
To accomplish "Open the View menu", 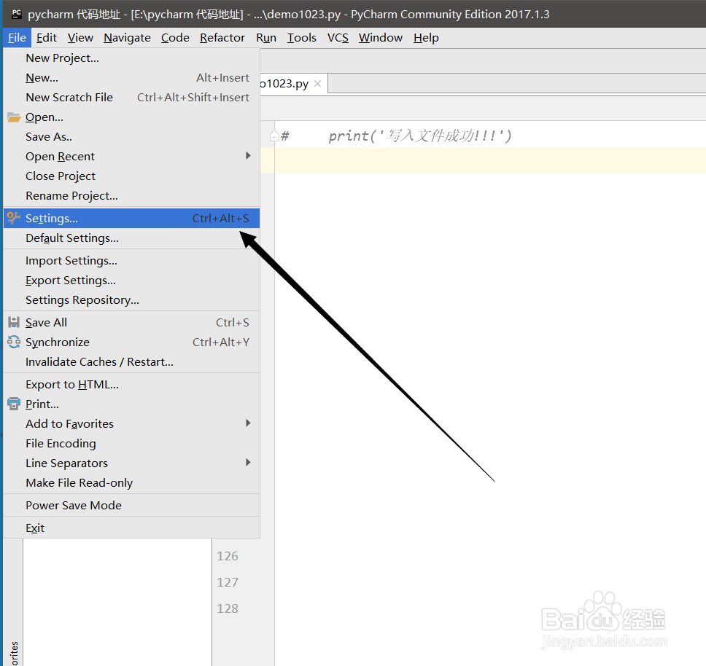I will 81,38.
